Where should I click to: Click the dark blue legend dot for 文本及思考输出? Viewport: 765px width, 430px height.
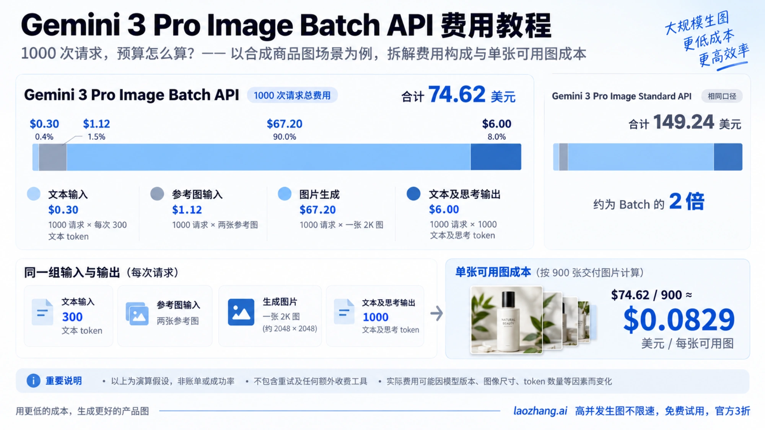(x=413, y=194)
